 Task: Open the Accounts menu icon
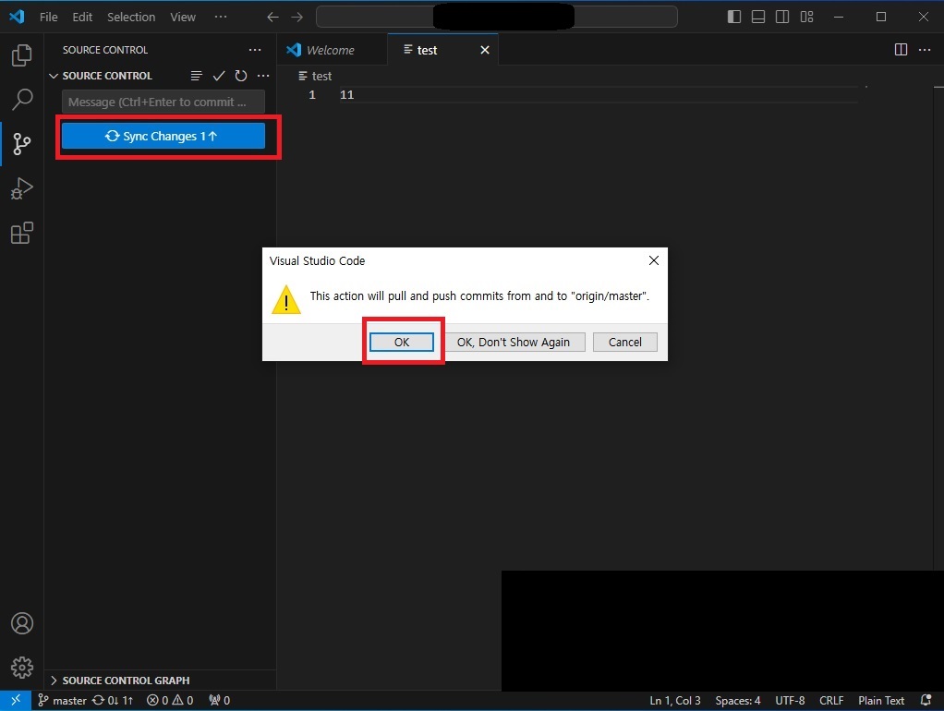coord(21,623)
